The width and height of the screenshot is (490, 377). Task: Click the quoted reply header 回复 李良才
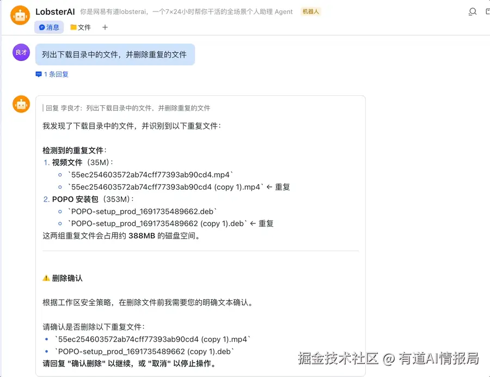tap(61, 107)
